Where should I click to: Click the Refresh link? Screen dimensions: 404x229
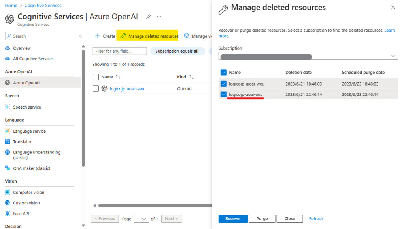(x=316, y=219)
